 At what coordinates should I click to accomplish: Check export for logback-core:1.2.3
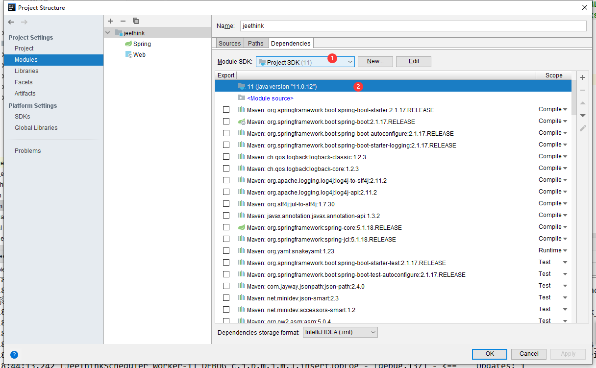tap(226, 168)
